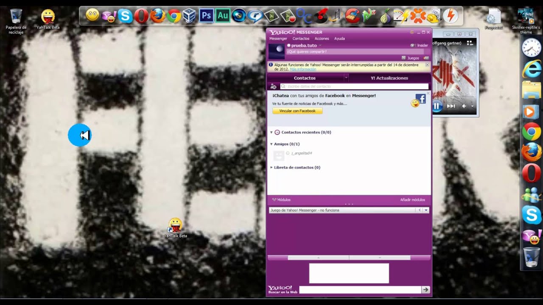Switch to the Contactos tab
This screenshot has width=543, height=305.
click(305, 78)
